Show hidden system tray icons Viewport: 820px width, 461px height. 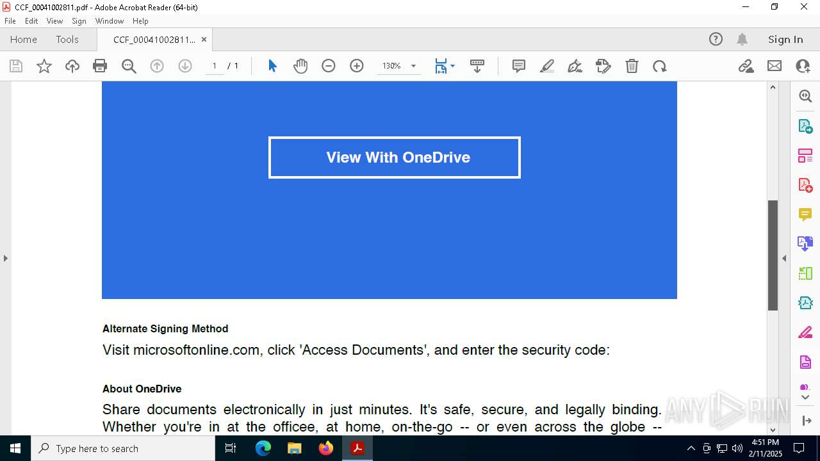pos(691,448)
